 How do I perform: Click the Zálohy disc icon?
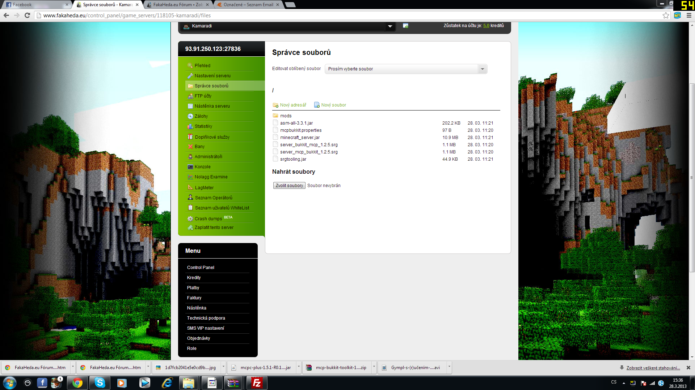[190, 116]
